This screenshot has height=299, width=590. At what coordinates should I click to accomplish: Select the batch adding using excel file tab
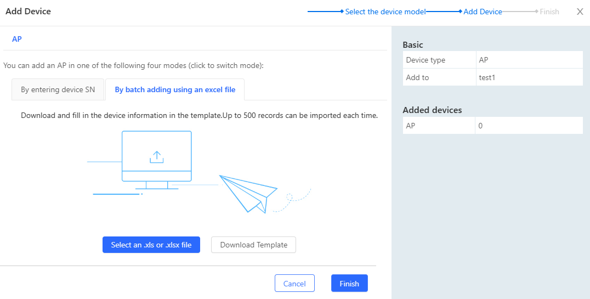[175, 89]
